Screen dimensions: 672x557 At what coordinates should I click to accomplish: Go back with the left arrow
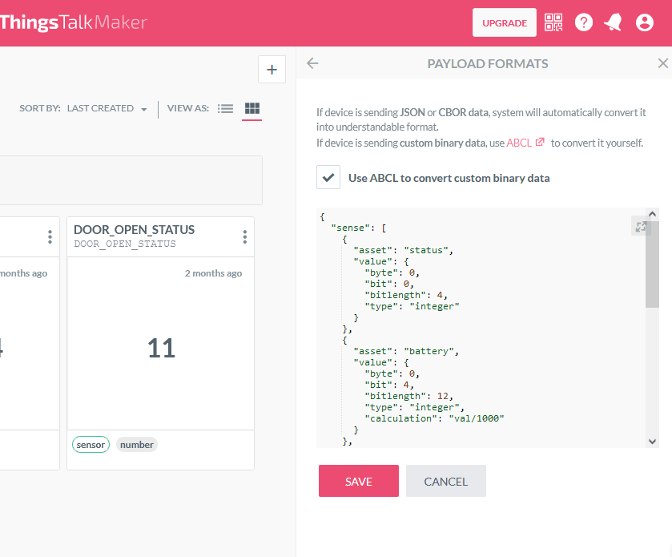click(313, 63)
